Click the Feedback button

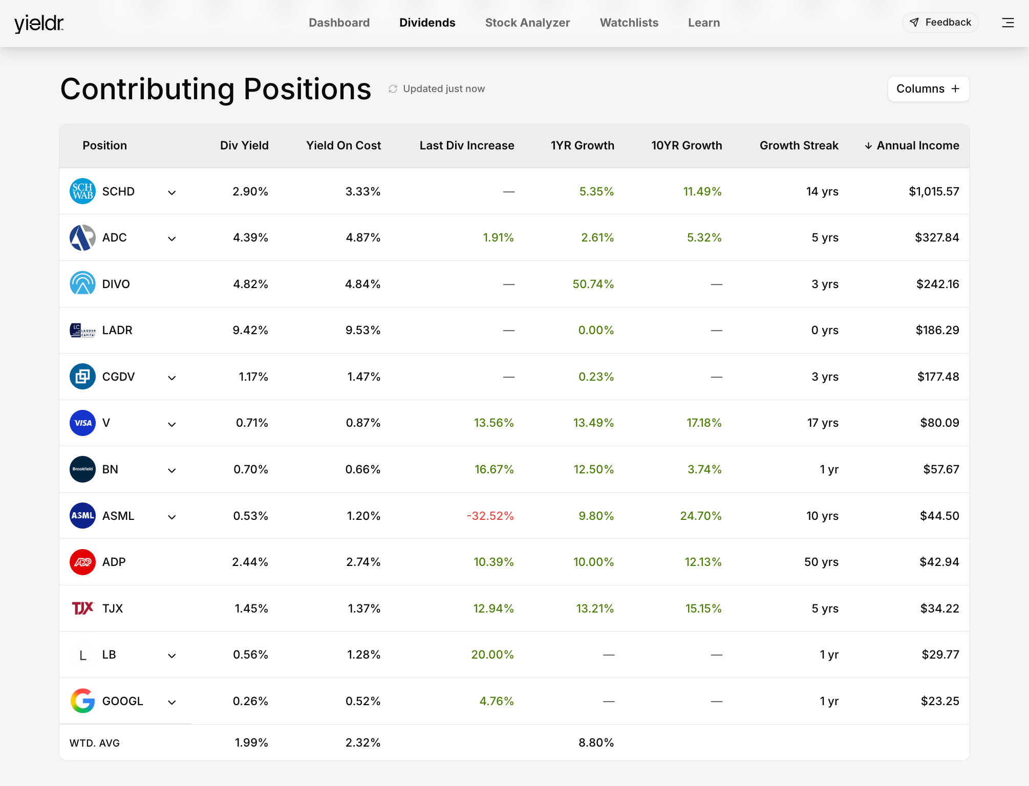(x=940, y=23)
